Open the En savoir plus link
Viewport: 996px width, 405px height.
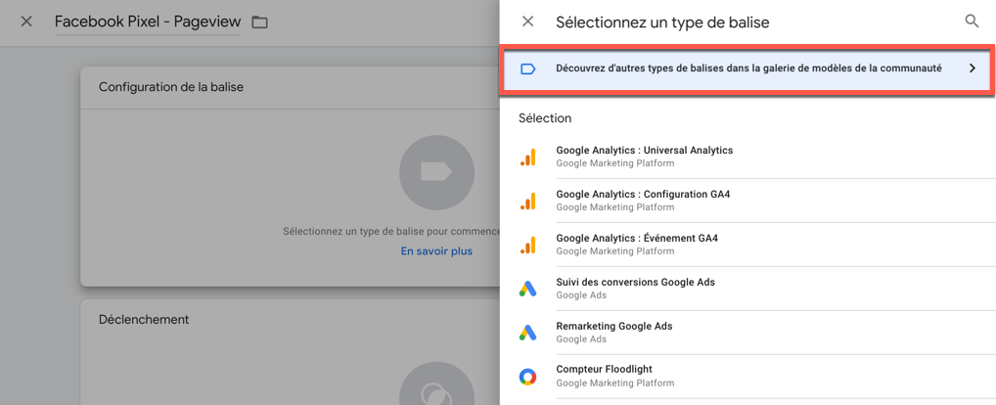pos(436,251)
